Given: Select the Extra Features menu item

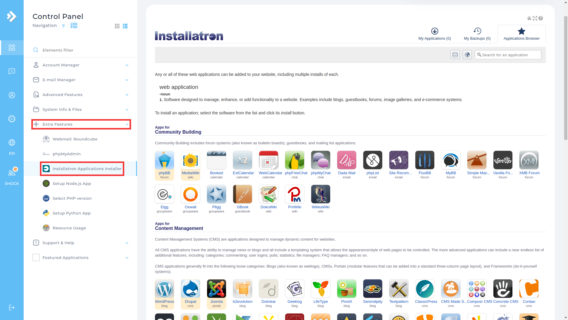Looking at the screenshot, I should [81, 124].
